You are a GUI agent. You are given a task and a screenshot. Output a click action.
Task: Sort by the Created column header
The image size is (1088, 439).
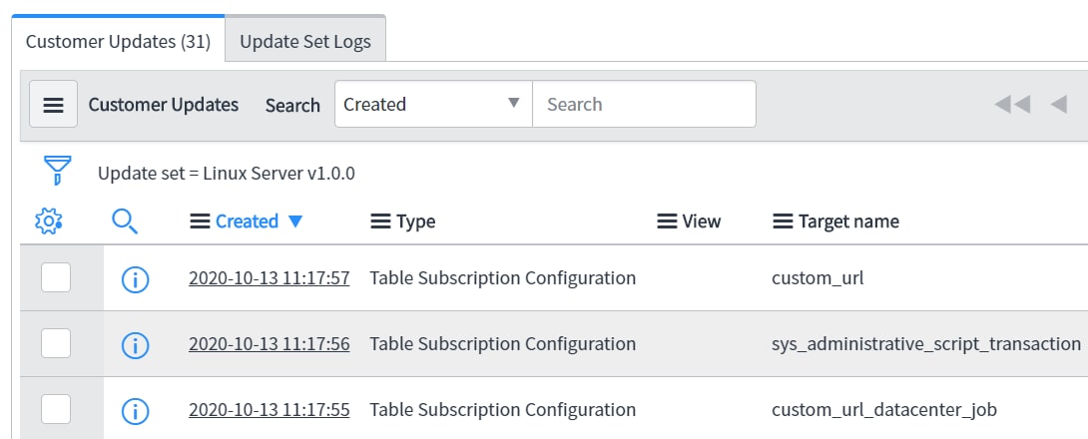(x=247, y=221)
